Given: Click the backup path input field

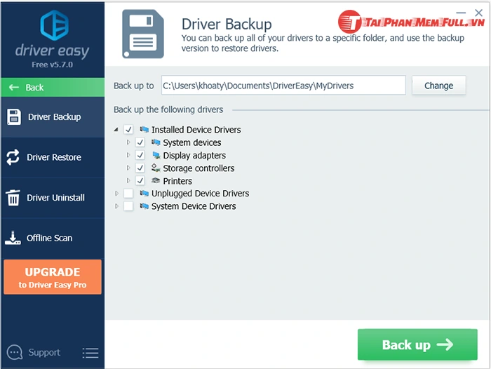Looking at the screenshot, I should pos(283,85).
